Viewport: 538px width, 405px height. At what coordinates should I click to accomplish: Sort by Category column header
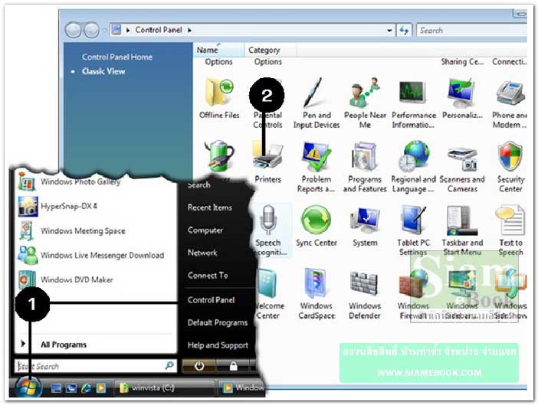pos(270,50)
